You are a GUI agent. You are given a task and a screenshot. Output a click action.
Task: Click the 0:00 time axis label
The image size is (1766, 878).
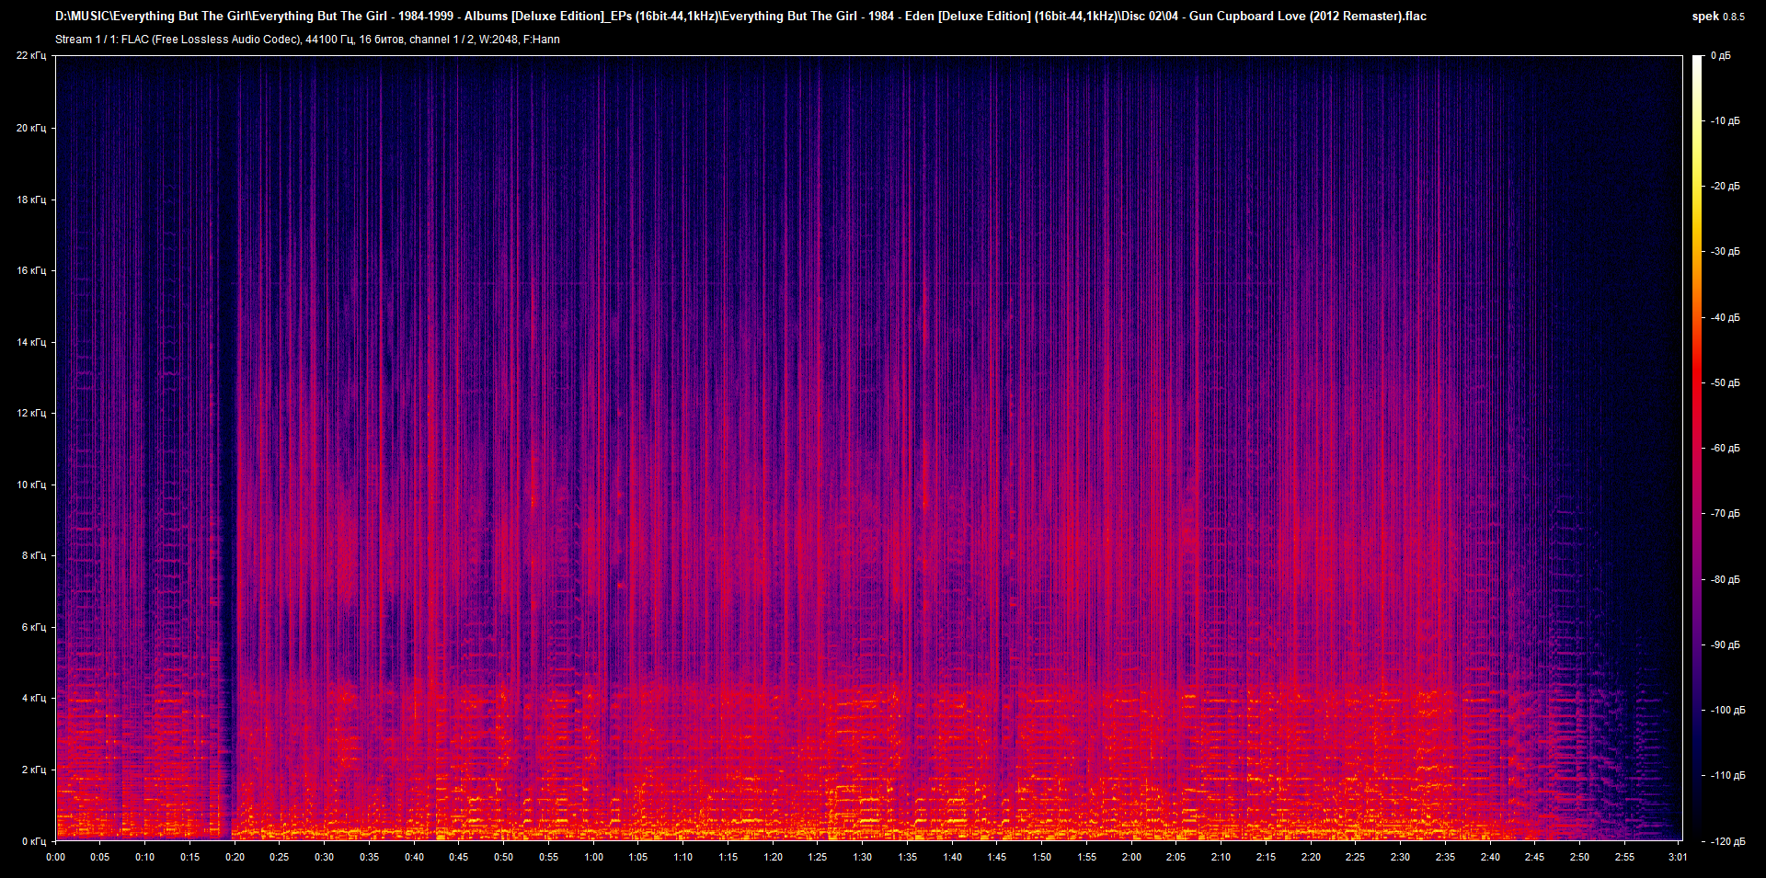(56, 858)
